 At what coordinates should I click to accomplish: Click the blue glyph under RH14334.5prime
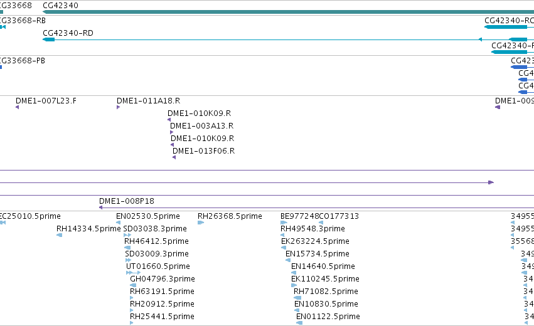point(59,235)
